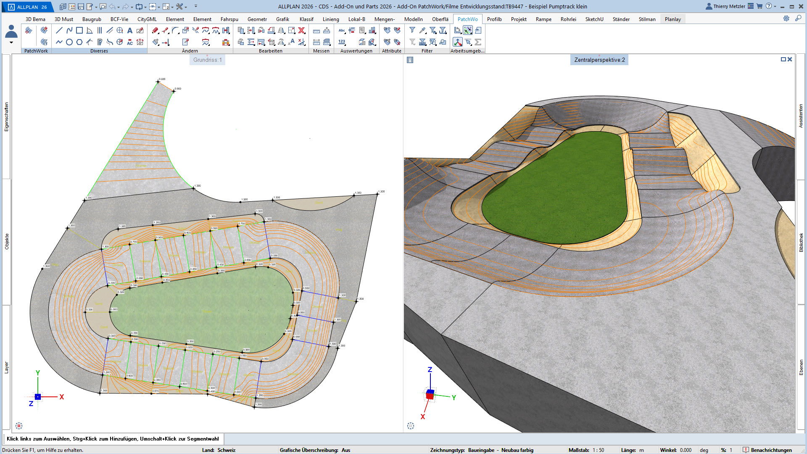Viewport: 807px width, 454px height.
Task: Switch to the Rampe ribbon tab
Action: pos(543,19)
